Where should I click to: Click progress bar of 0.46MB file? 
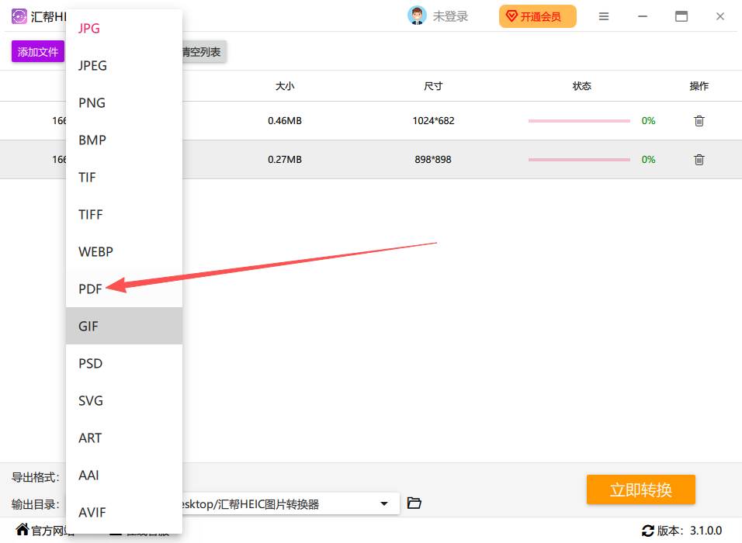coord(579,120)
